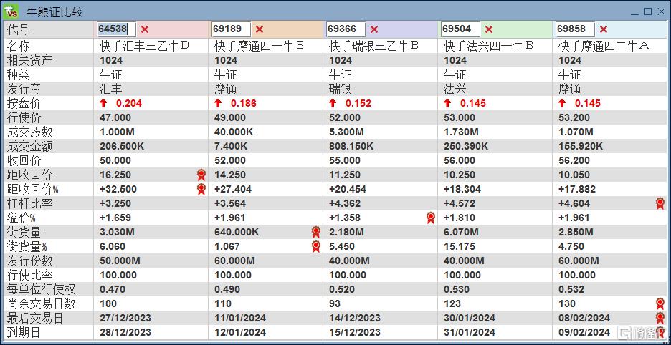Image resolution: width=671 pixels, height=345 pixels.
Task: Click the code input field containing 69858
Action: [x=575, y=29]
